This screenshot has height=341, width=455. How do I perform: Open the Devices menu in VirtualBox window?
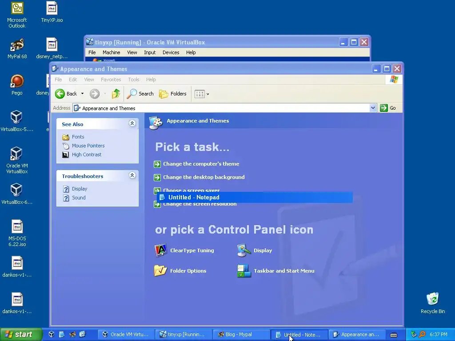pyautogui.click(x=171, y=52)
